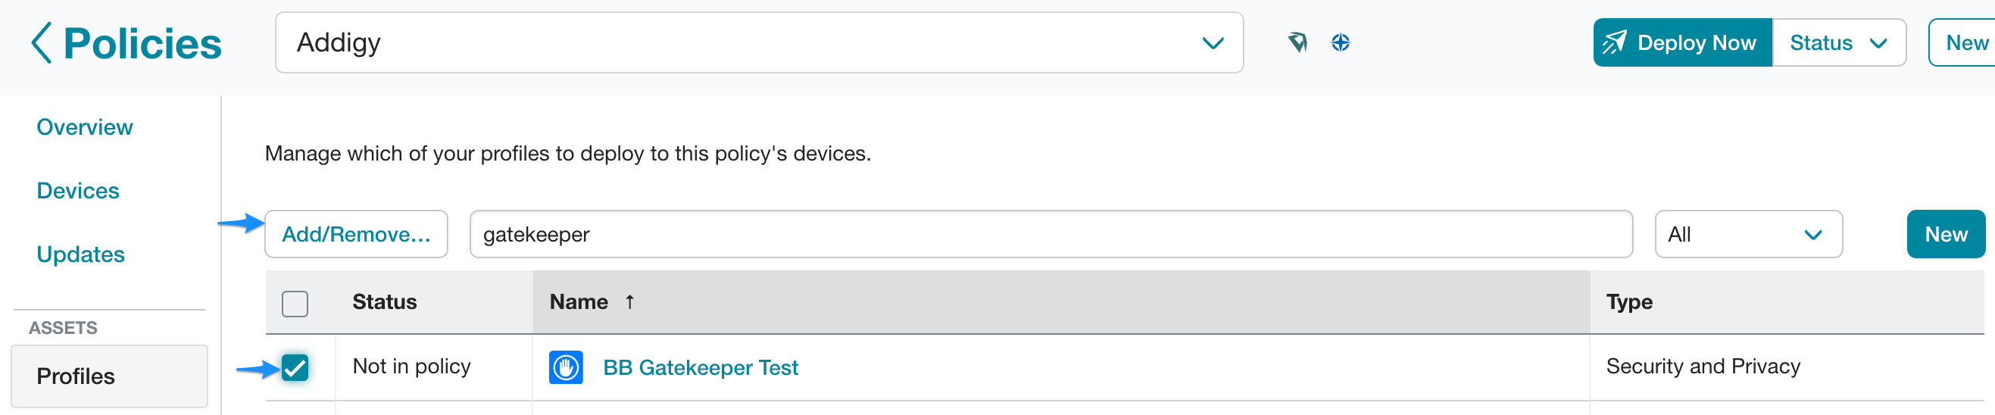
Task: Go to the Overview sidebar item
Action: coord(84,127)
